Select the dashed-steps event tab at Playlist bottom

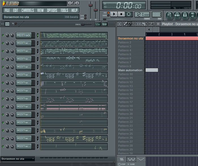click(x=141, y=159)
